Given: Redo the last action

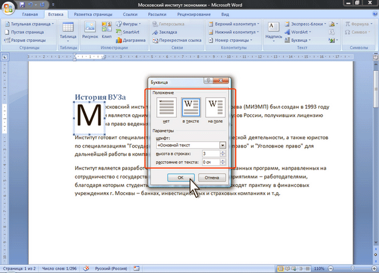Looking at the screenshot, I should 42,5.
